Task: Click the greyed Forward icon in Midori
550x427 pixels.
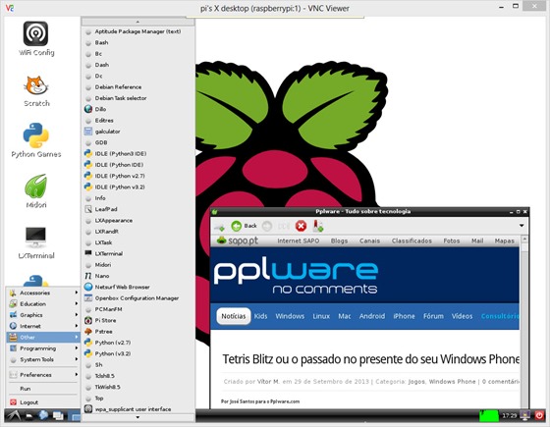Action: [267, 226]
